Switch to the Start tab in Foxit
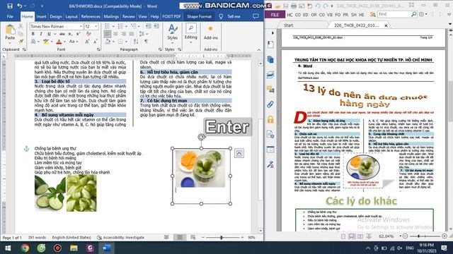 tap(288, 25)
